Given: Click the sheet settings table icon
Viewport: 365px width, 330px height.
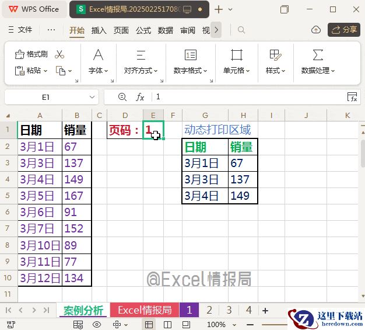Looking at the screenshot, I should coord(78,324).
